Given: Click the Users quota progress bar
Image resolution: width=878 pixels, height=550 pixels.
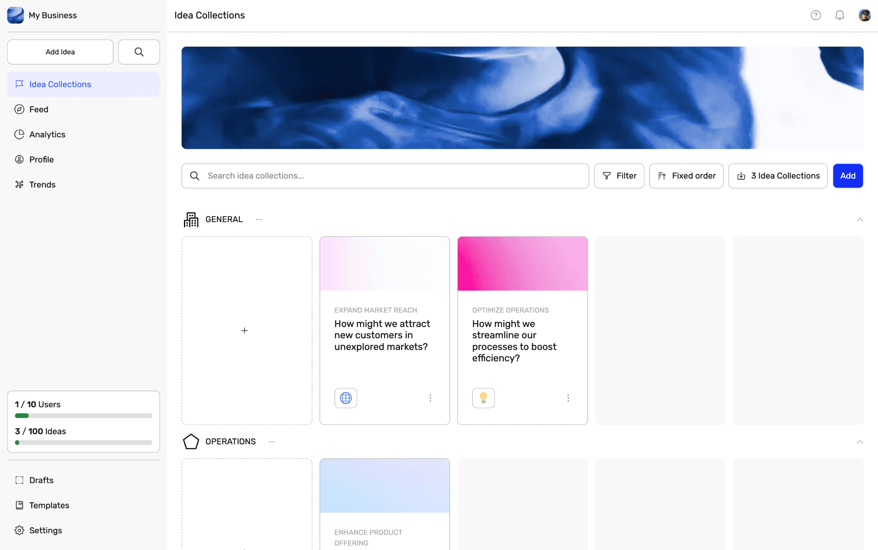Looking at the screenshot, I should (84, 415).
